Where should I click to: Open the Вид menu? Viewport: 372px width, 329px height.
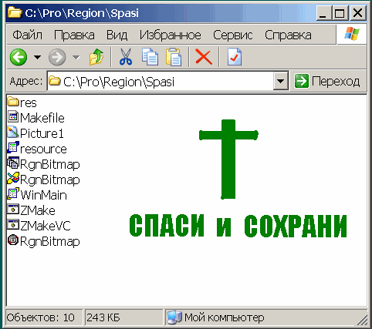pyautogui.click(x=117, y=35)
